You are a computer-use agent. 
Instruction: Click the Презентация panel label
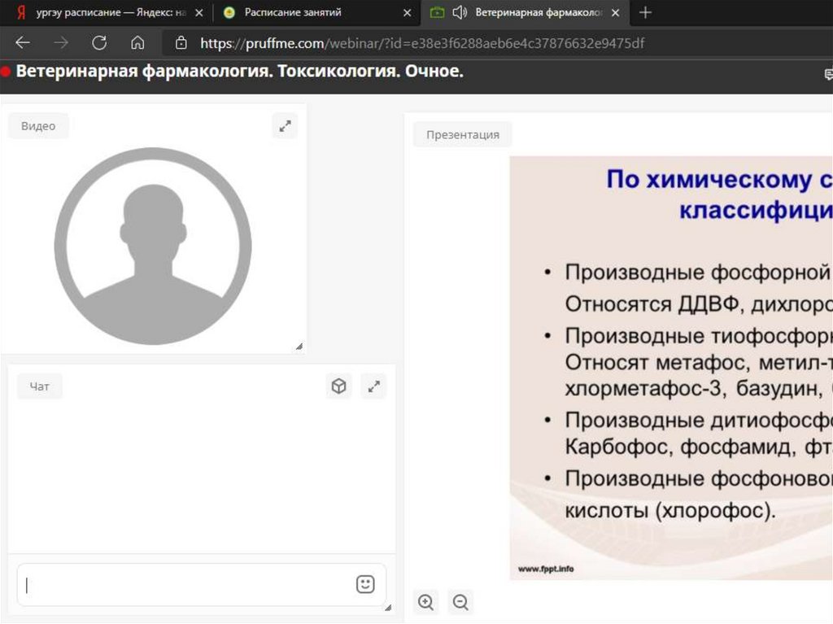[x=462, y=134]
